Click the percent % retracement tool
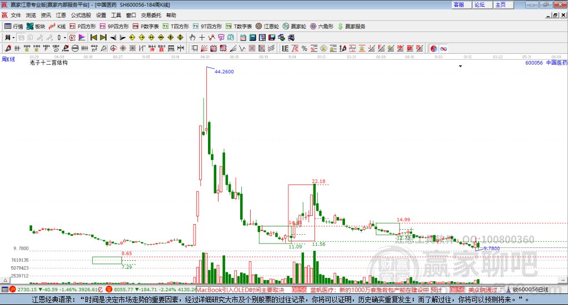568x305 pixels. 305,48
